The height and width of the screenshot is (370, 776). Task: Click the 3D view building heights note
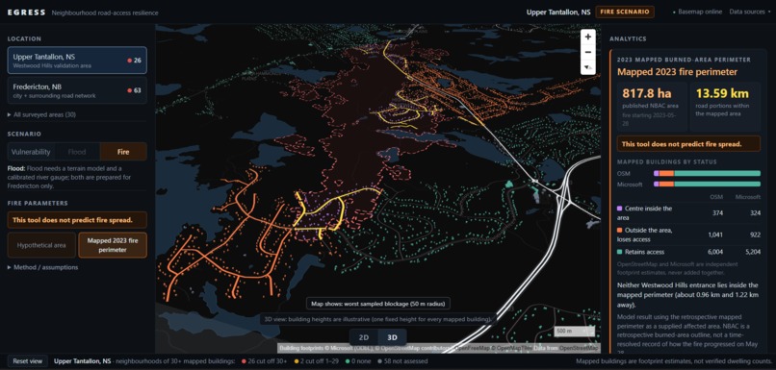click(377, 319)
